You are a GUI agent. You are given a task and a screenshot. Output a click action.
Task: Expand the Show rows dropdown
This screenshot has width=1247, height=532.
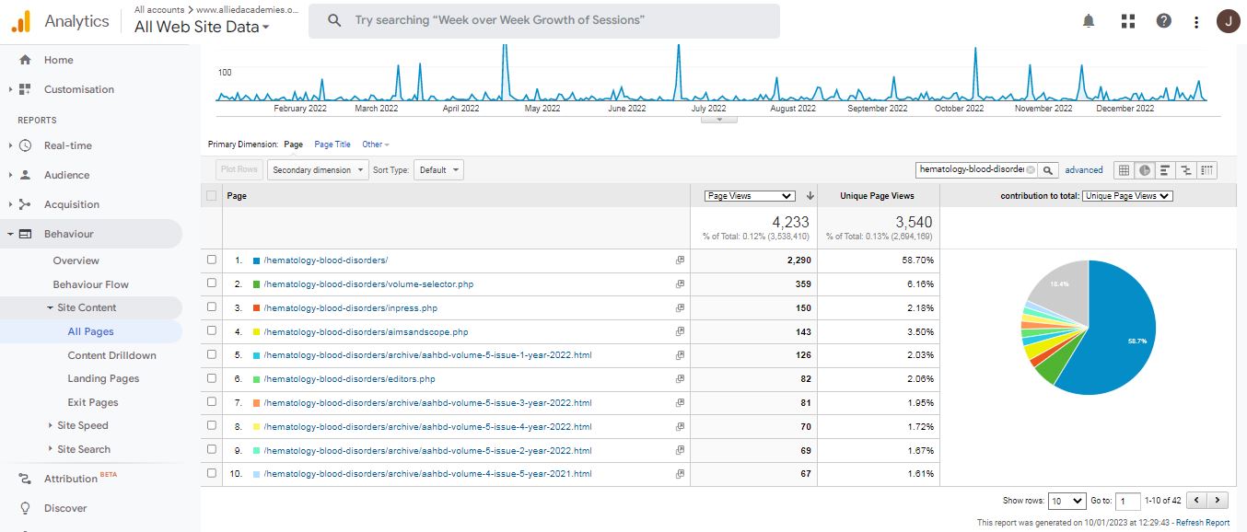coord(1067,501)
